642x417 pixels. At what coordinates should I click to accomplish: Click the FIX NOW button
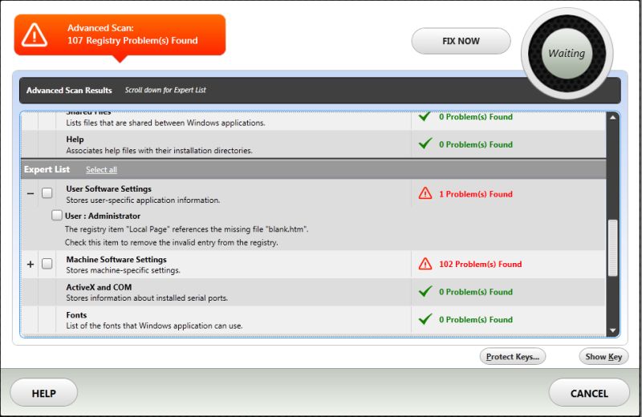tap(461, 41)
